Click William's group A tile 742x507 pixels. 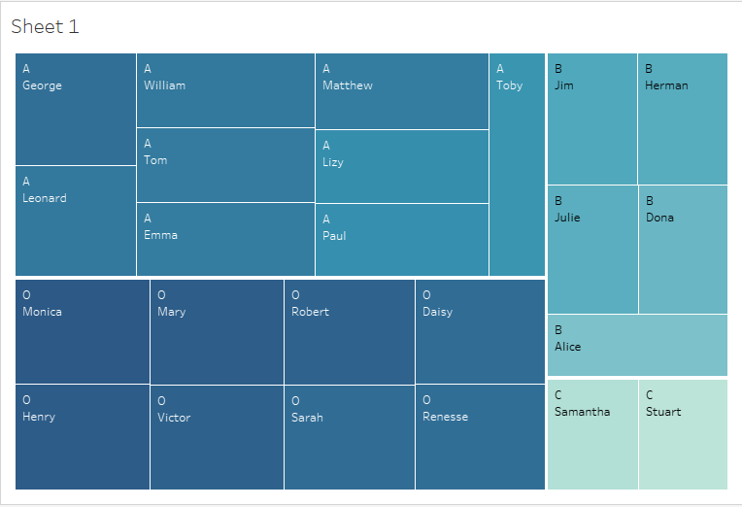point(225,90)
